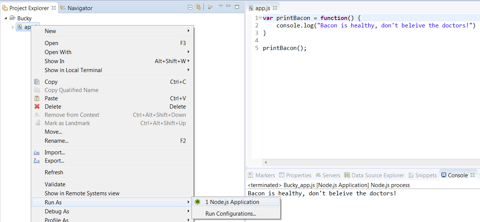The image size is (480, 222).
Task: Toggle the Link with Editor arrows icon
Action: pyautogui.click(x=199, y=7)
